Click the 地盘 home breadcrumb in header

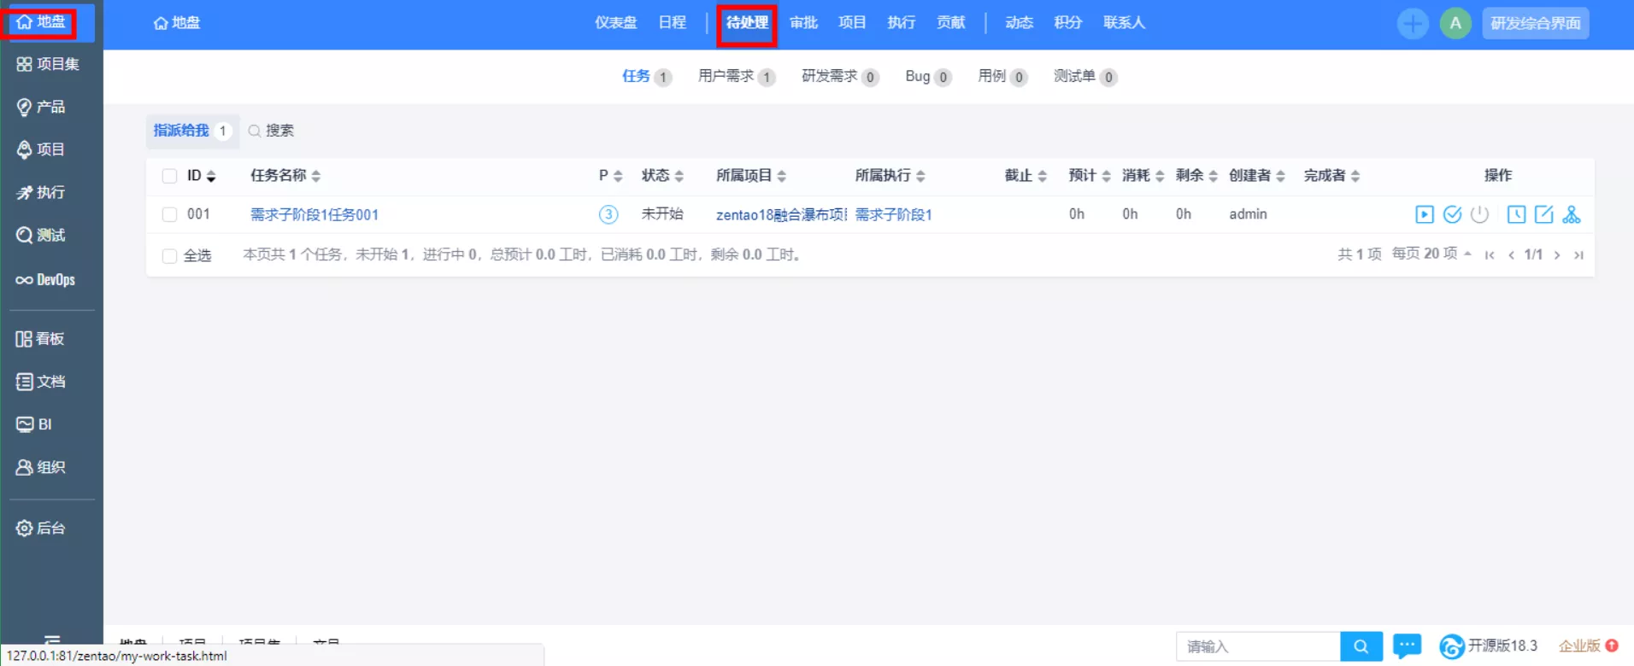[x=177, y=23]
